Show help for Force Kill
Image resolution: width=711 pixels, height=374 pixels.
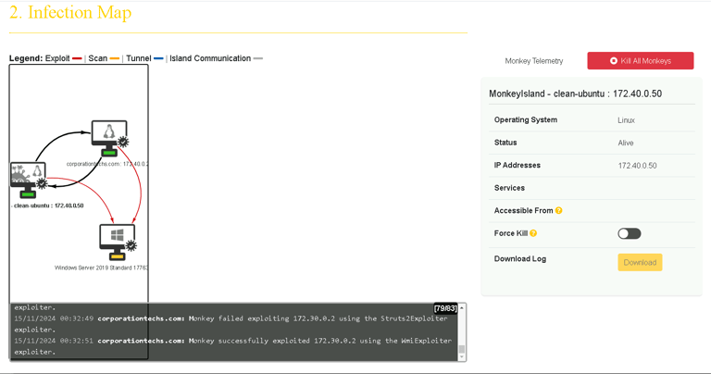[x=533, y=233]
